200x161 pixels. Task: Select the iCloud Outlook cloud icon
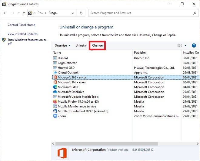point(55,72)
